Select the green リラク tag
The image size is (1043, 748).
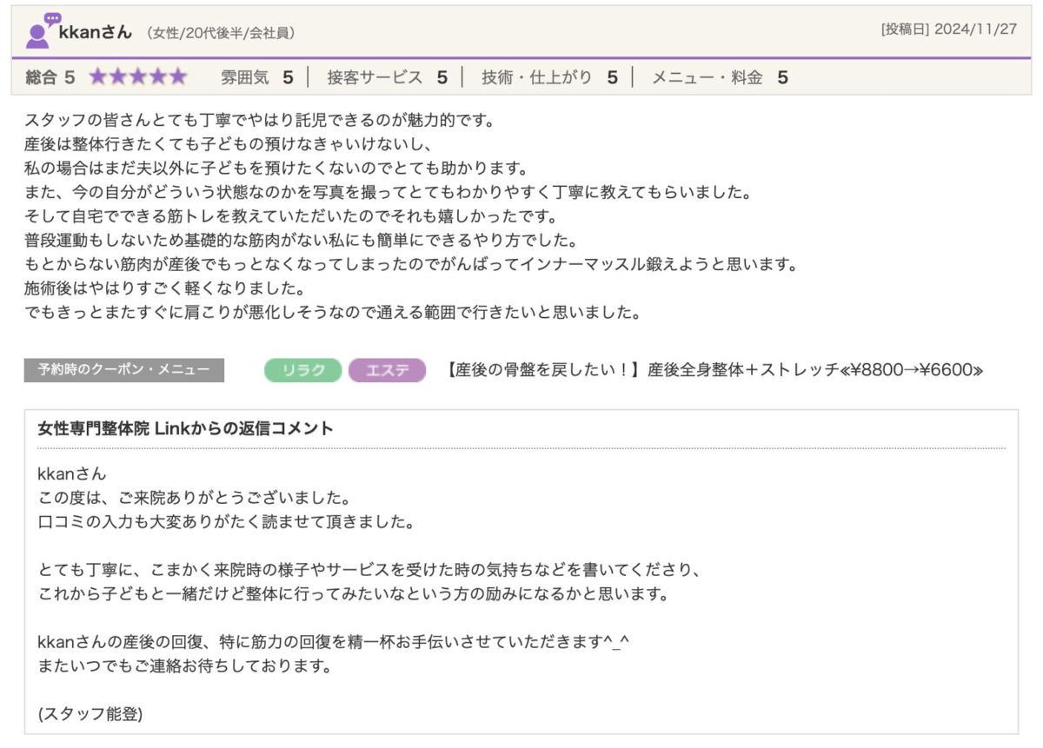coord(302,370)
